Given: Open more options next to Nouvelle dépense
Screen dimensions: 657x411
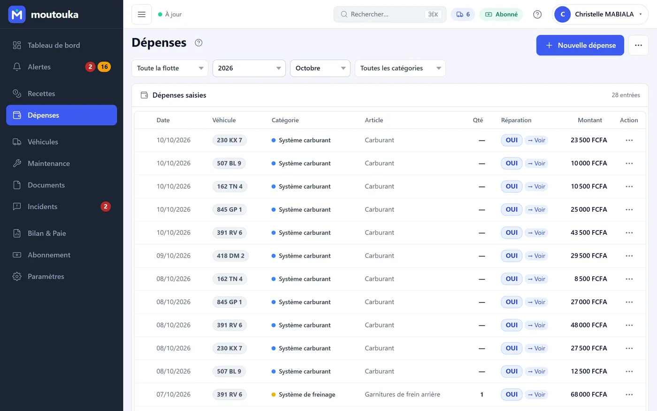Looking at the screenshot, I should tap(638, 45).
